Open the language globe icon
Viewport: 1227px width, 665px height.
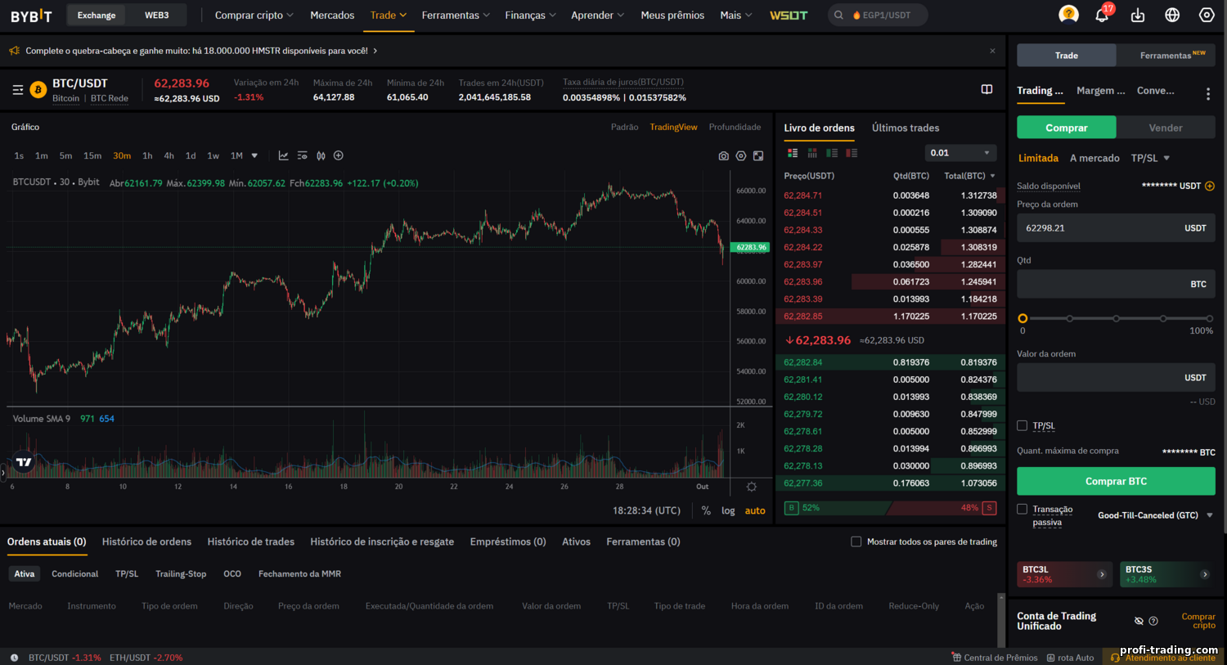1172,15
